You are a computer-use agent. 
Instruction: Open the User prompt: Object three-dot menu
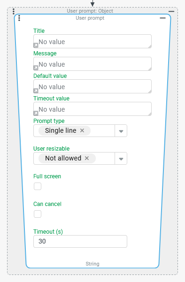coord(14,11)
